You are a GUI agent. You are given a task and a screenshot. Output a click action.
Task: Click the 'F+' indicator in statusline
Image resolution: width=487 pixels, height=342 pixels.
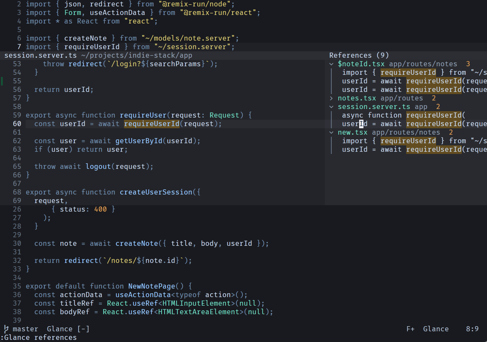(x=410, y=329)
